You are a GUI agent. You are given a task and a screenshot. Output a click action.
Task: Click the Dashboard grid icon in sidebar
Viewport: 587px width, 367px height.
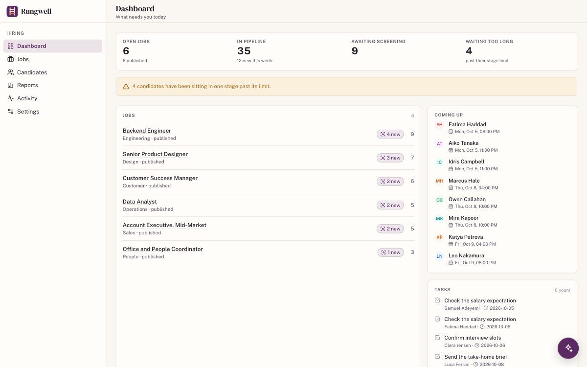pos(11,46)
